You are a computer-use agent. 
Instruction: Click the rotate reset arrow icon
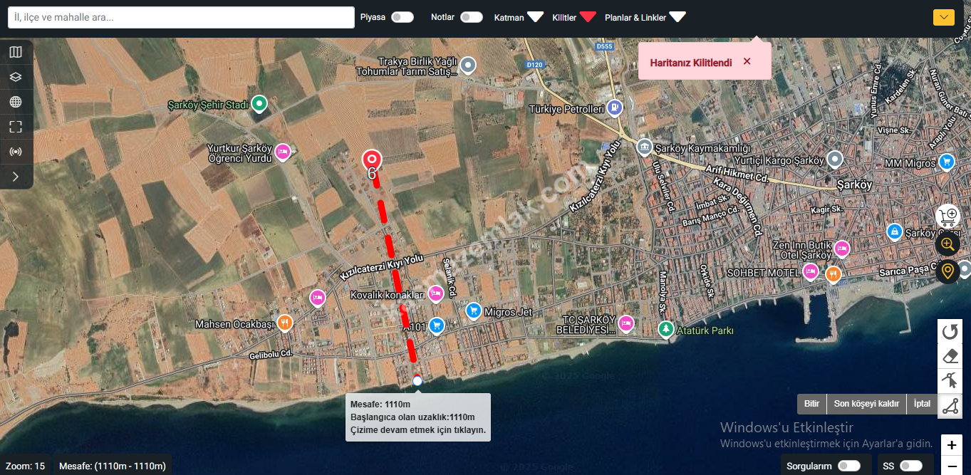(x=950, y=332)
